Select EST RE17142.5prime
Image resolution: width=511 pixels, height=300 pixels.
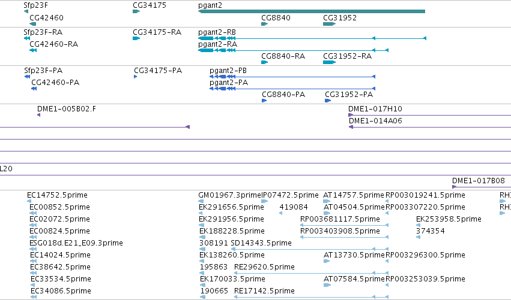pos(312,297)
